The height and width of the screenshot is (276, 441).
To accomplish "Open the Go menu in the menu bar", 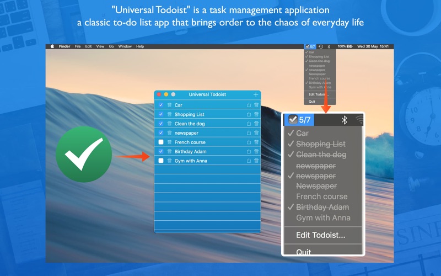I will tap(111, 46).
